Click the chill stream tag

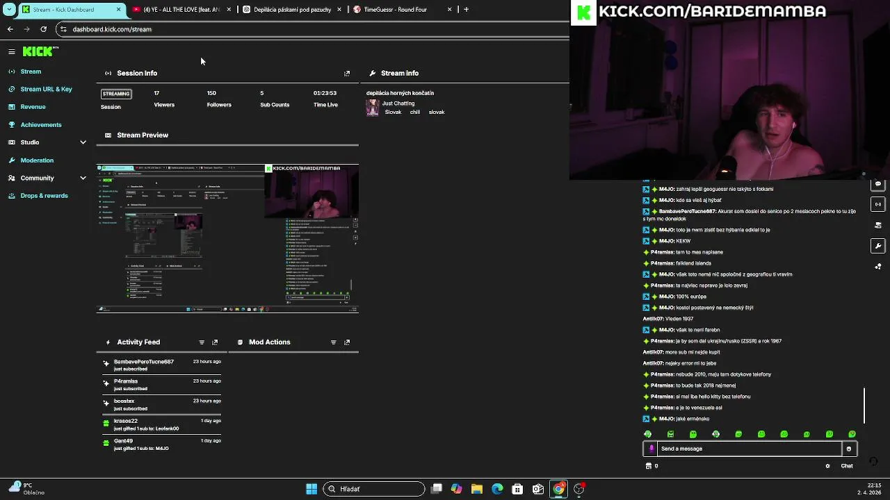point(415,112)
